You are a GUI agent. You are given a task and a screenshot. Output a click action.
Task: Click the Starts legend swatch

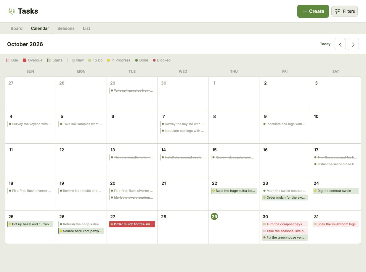coord(49,60)
